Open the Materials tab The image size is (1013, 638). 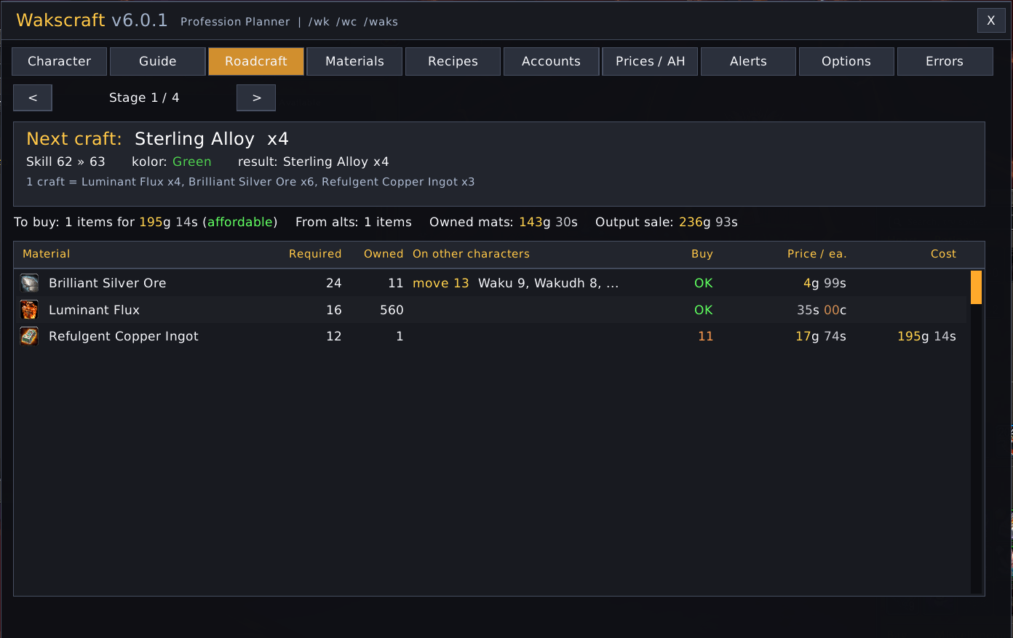click(x=354, y=61)
